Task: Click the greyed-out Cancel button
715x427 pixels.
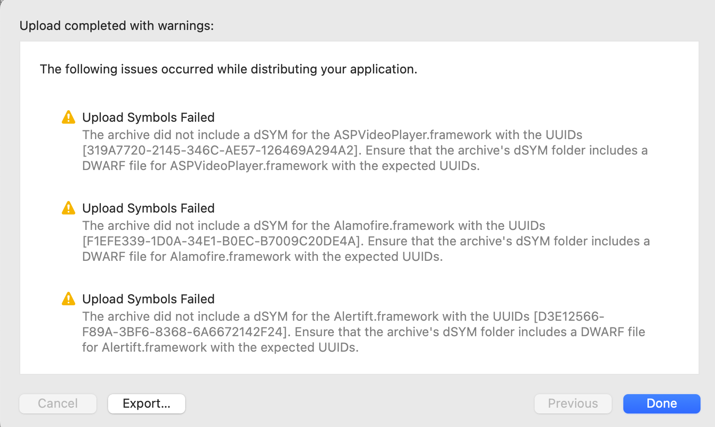Action: (58, 403)
